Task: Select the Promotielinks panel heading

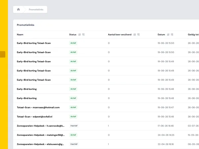Action: pos(26,25)
